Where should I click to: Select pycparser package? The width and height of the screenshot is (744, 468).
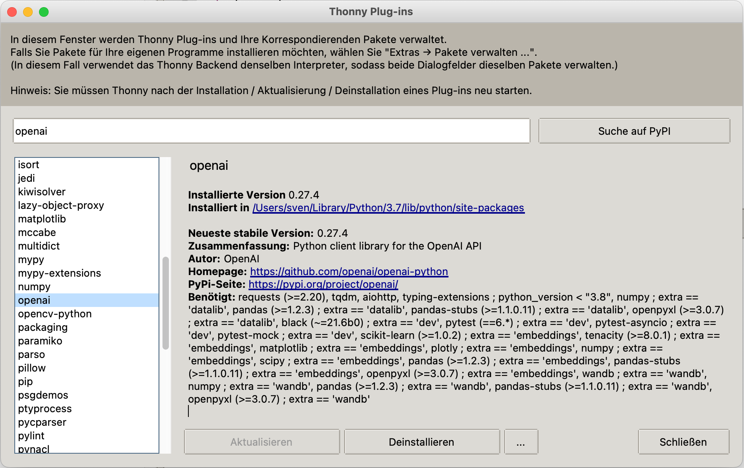87,422
